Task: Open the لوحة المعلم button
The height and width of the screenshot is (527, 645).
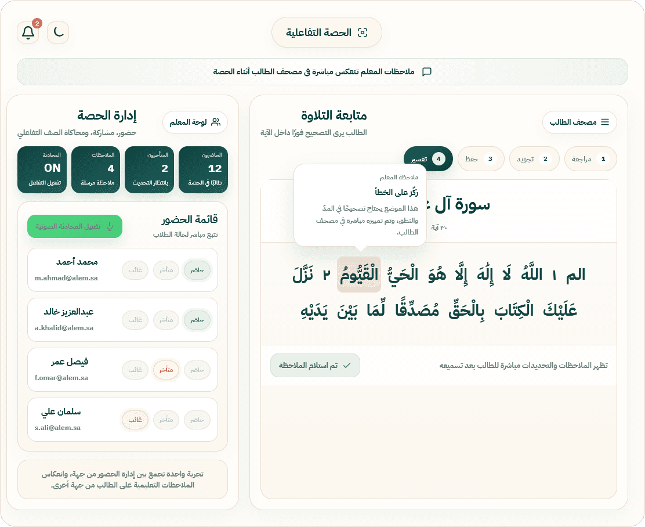Action: (195, 122)
